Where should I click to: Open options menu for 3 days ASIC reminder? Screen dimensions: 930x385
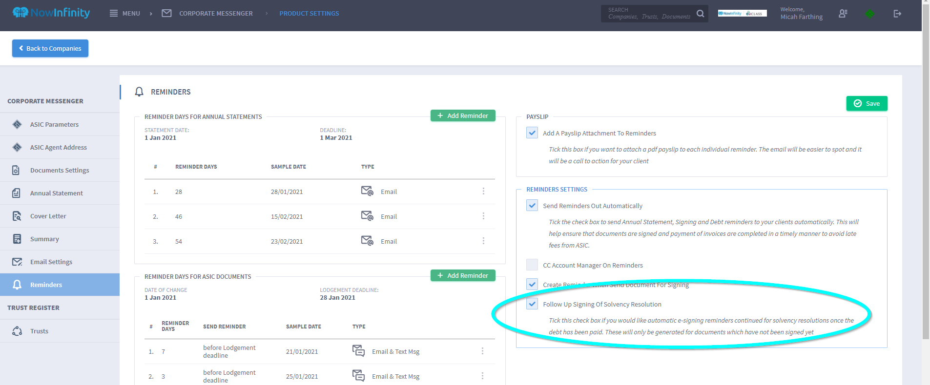(482, 376)
